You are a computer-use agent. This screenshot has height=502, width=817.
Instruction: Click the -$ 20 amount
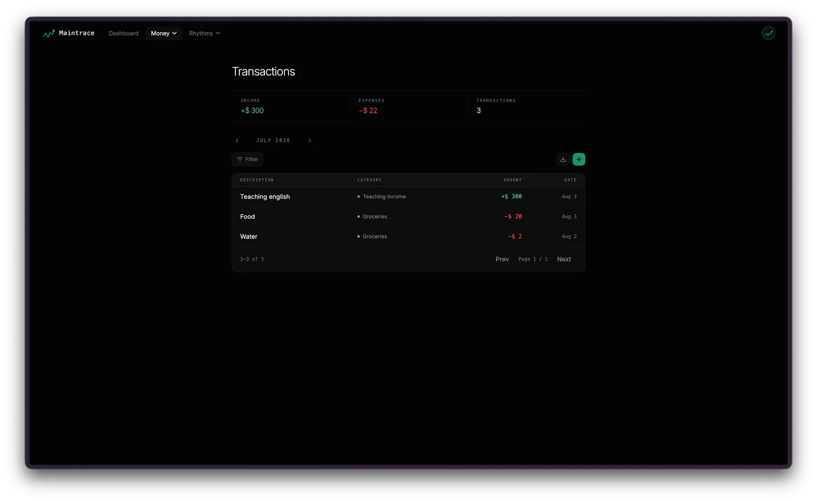513,216
